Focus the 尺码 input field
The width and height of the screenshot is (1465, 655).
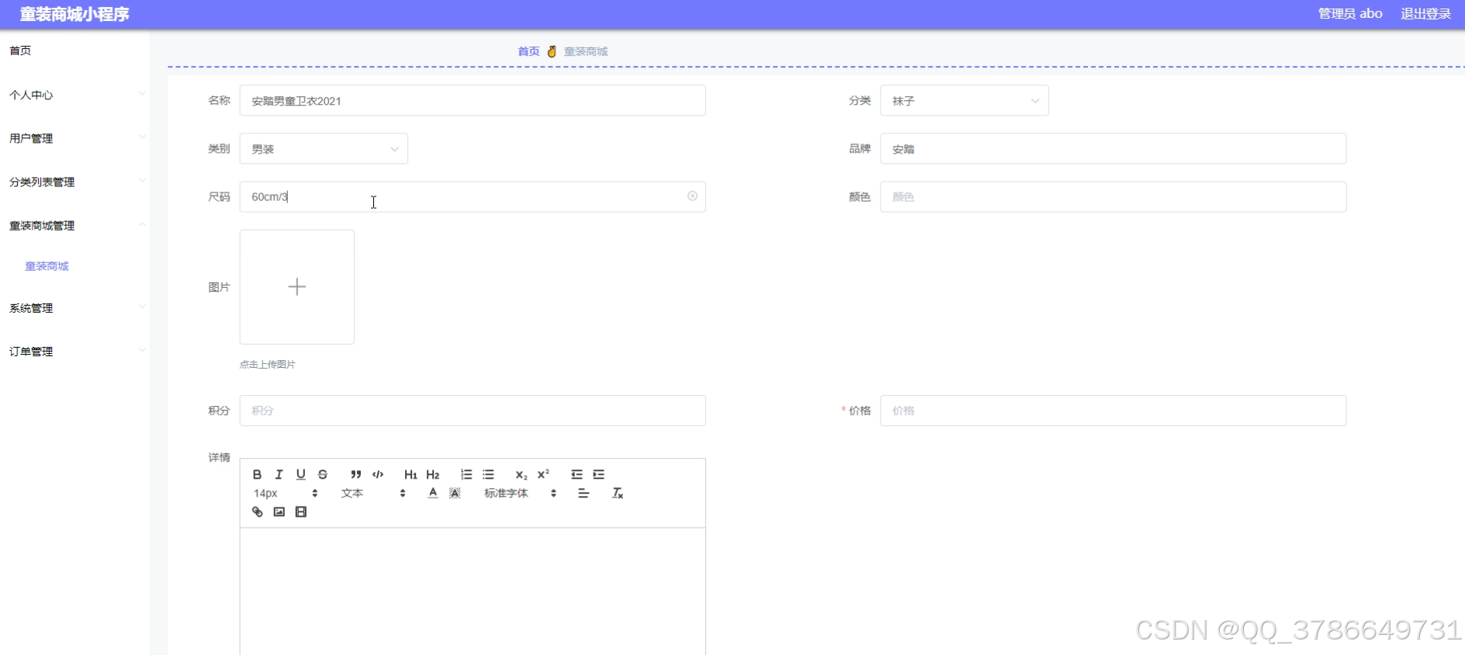point(473,197)
